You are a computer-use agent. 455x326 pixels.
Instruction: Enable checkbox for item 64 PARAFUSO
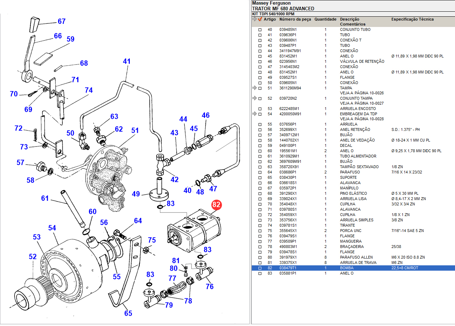[260, 172]
